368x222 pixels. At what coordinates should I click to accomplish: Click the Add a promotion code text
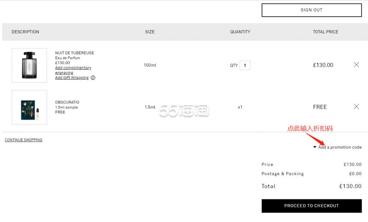pyautogui.click(x=340, y=147)
